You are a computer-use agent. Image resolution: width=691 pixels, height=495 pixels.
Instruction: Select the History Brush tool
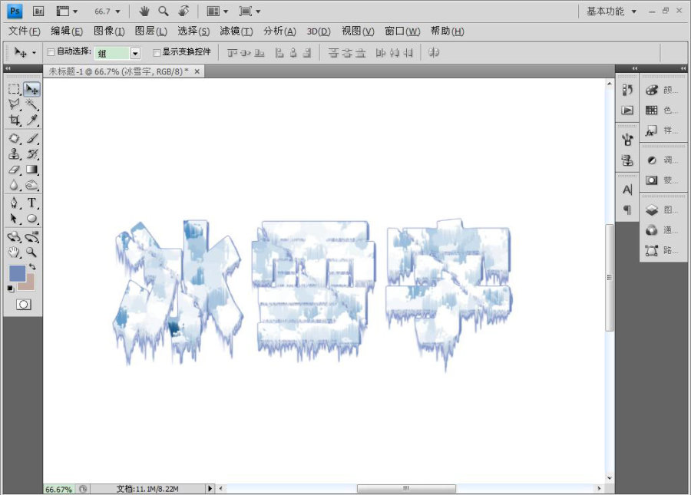[x=31, y=153]
